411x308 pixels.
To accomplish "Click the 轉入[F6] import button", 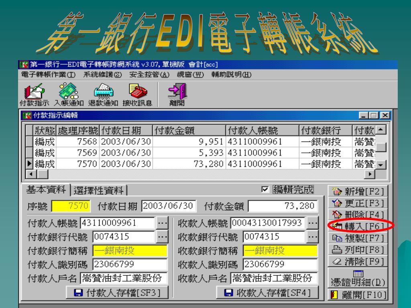I will tap(358, 226).
